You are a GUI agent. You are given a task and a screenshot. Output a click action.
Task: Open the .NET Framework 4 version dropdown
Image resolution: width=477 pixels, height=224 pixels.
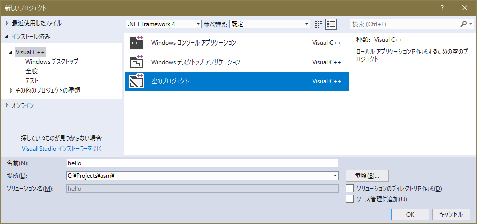pyautogui.click(x=164, y=24)
